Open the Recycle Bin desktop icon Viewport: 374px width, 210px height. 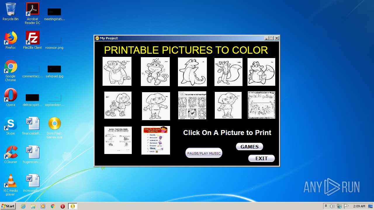(11, 12)
